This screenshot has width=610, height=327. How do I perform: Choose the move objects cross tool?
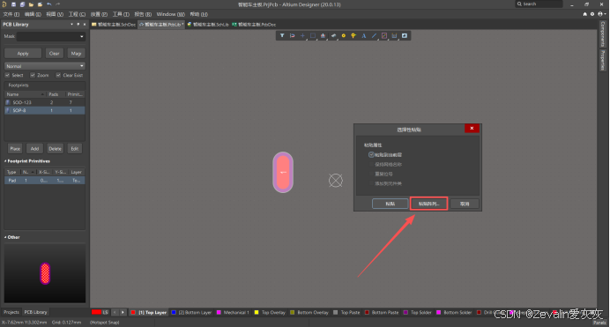point(302,36)
